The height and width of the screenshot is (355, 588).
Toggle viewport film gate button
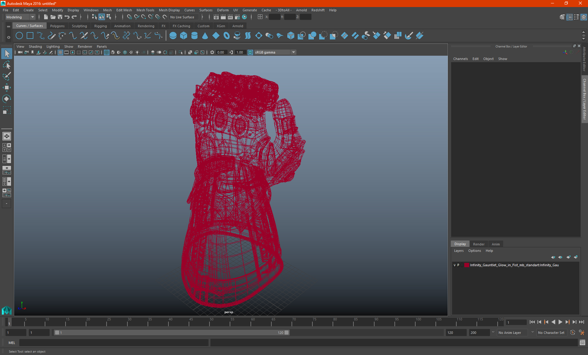click(x=66, y=53)
